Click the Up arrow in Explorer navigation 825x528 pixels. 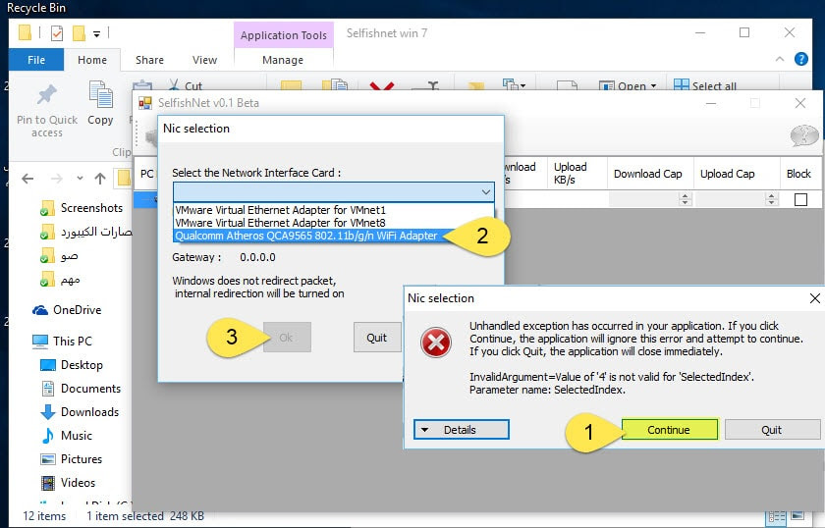tap(100, 179)
